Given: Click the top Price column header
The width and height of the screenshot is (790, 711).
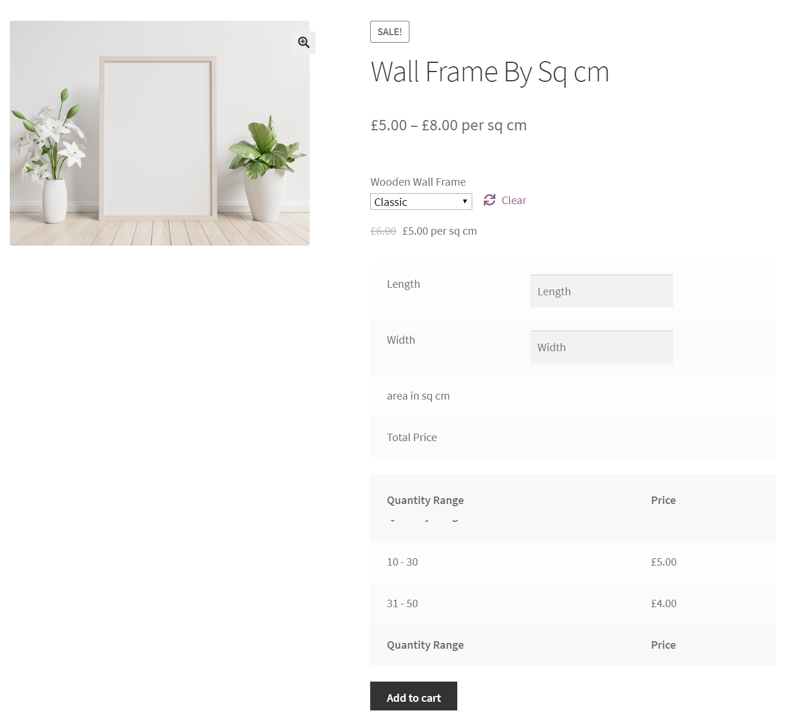Looking at the screenshot, I should click(x=663, y=500).
